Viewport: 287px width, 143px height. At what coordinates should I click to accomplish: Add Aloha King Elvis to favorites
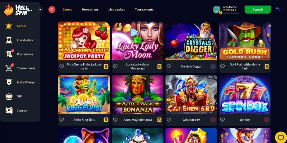pos(62,120)
